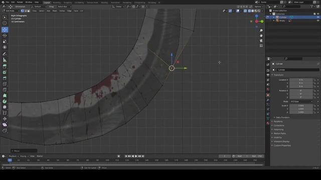Viewport: 321px width, 180px height.
Task: Open the Options dropdown in viewport header
Action: (259, 6)
